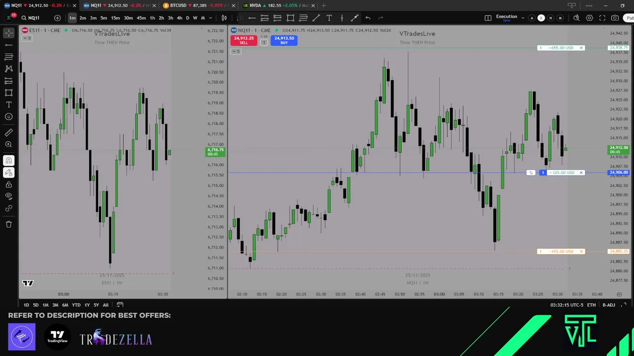Close the +125.00 USD position line

tap(581, 173)
